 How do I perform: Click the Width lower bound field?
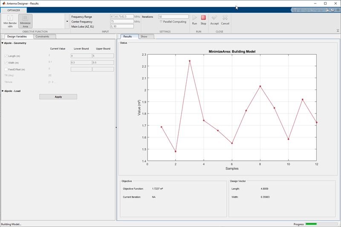tap(81, 63)
